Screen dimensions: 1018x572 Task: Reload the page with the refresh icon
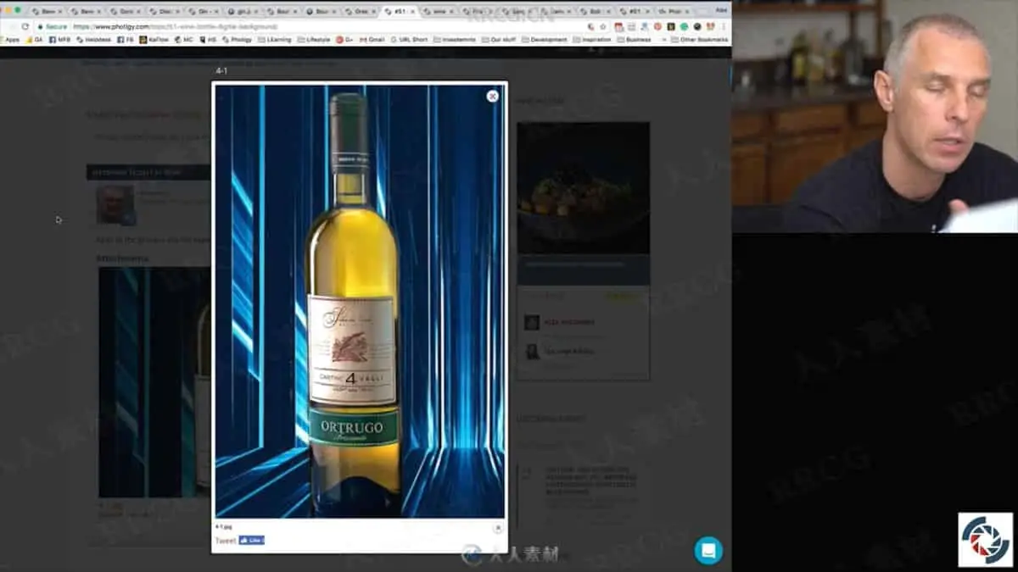coord(25,26)
